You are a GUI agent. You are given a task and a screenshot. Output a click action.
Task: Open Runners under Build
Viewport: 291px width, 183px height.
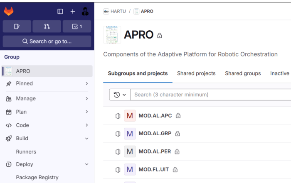26,152
